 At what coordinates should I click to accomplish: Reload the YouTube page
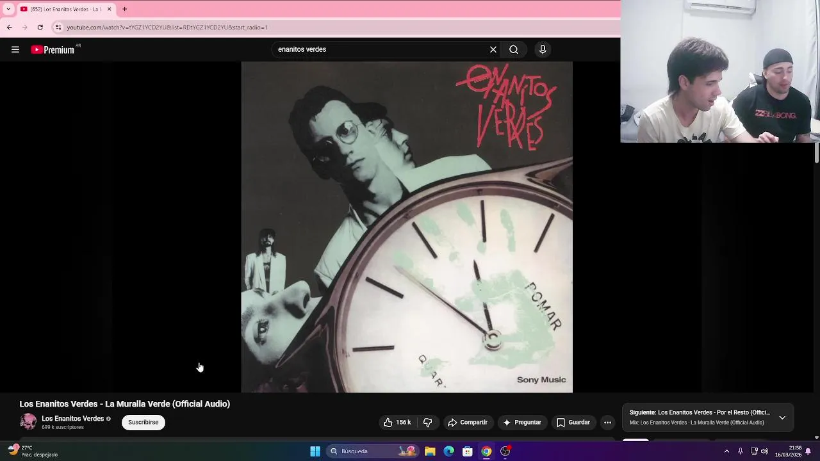[x=40, y=28]
